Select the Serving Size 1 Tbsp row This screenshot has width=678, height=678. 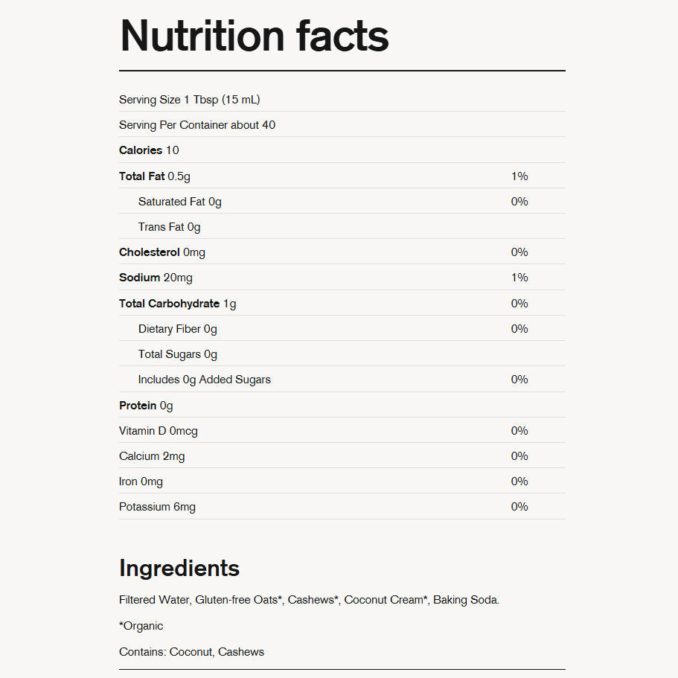click(342, 100)
